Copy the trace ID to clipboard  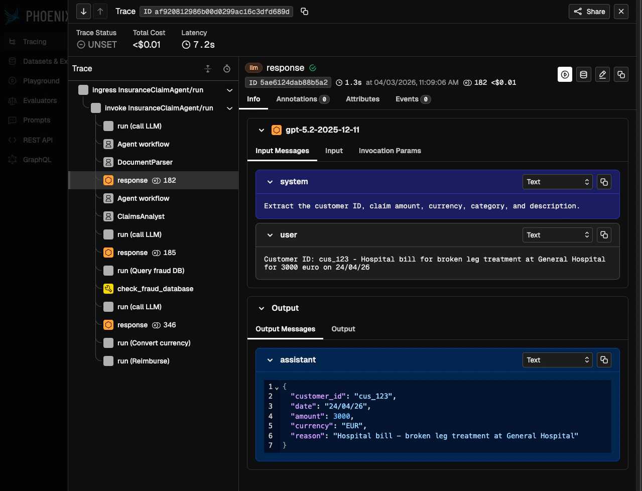tap(304, 11)
